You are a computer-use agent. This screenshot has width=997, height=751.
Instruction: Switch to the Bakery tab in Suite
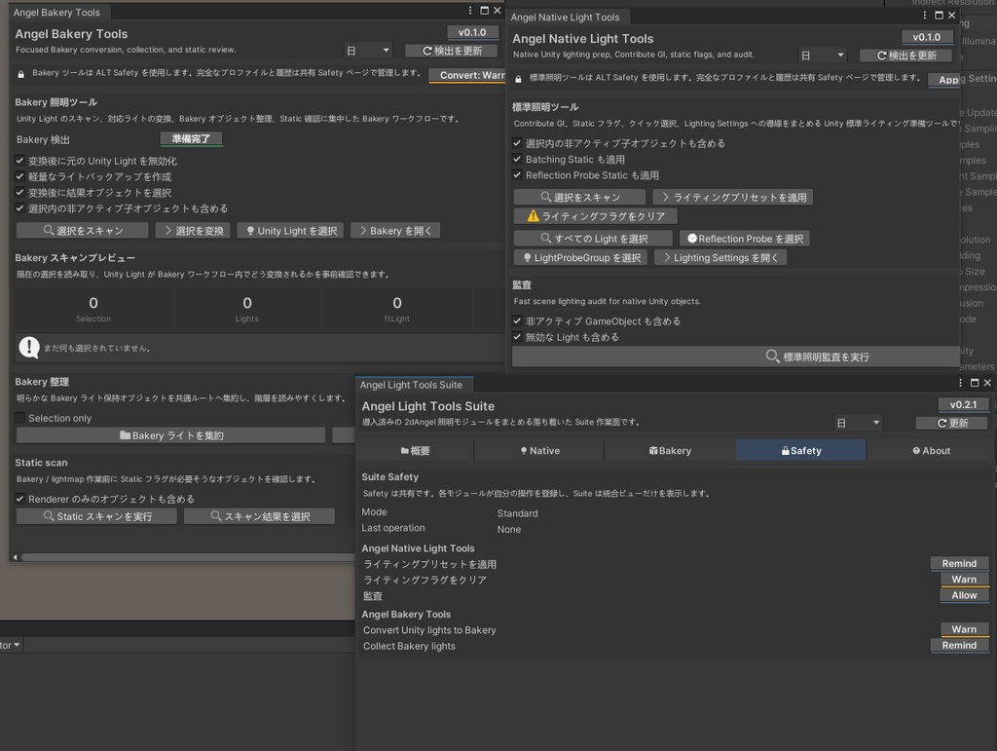tap(670, 450)
